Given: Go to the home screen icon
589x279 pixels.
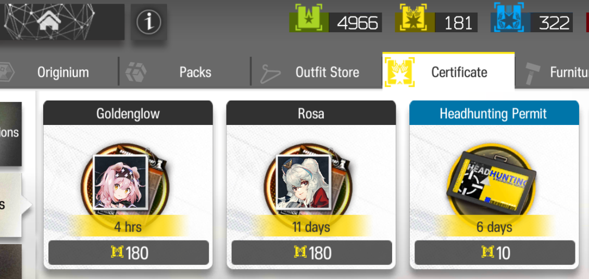Looking at the screenshot, I should [x=50, y=22].
